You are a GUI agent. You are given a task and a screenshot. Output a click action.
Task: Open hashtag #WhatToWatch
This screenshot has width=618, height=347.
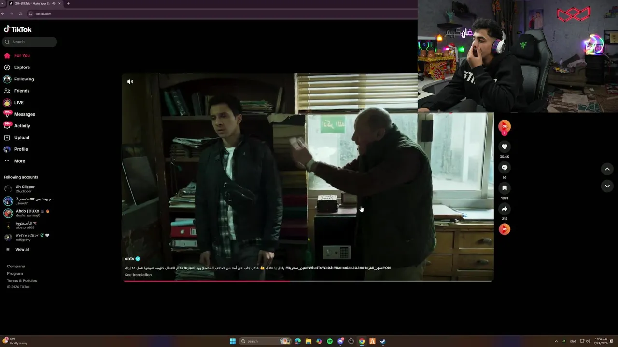coord(320,268)
